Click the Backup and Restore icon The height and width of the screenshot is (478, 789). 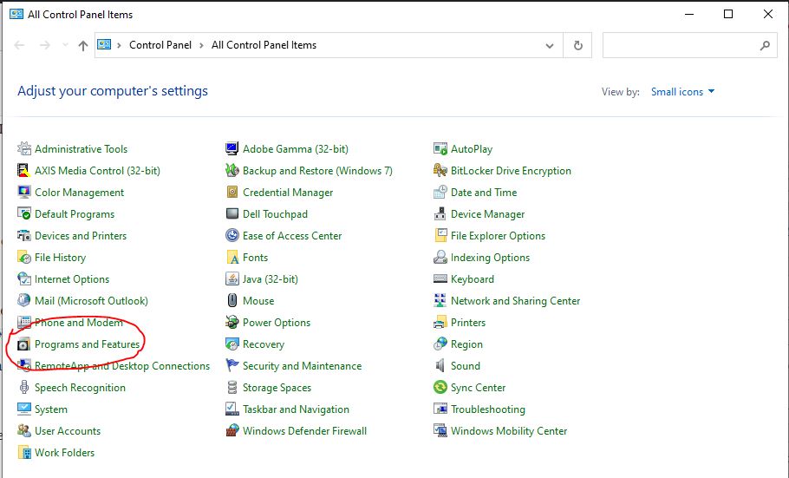[232, 170]
